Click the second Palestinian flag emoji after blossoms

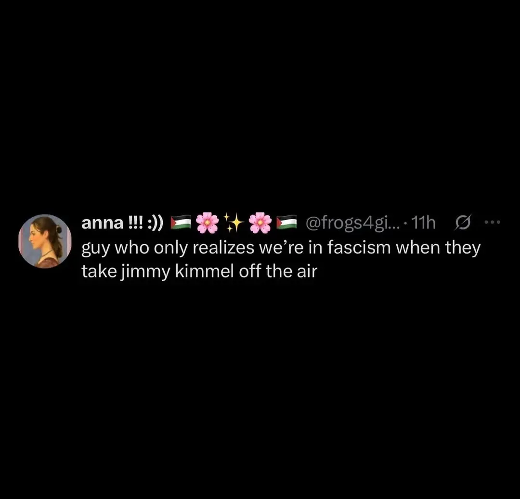click(286, 222)
